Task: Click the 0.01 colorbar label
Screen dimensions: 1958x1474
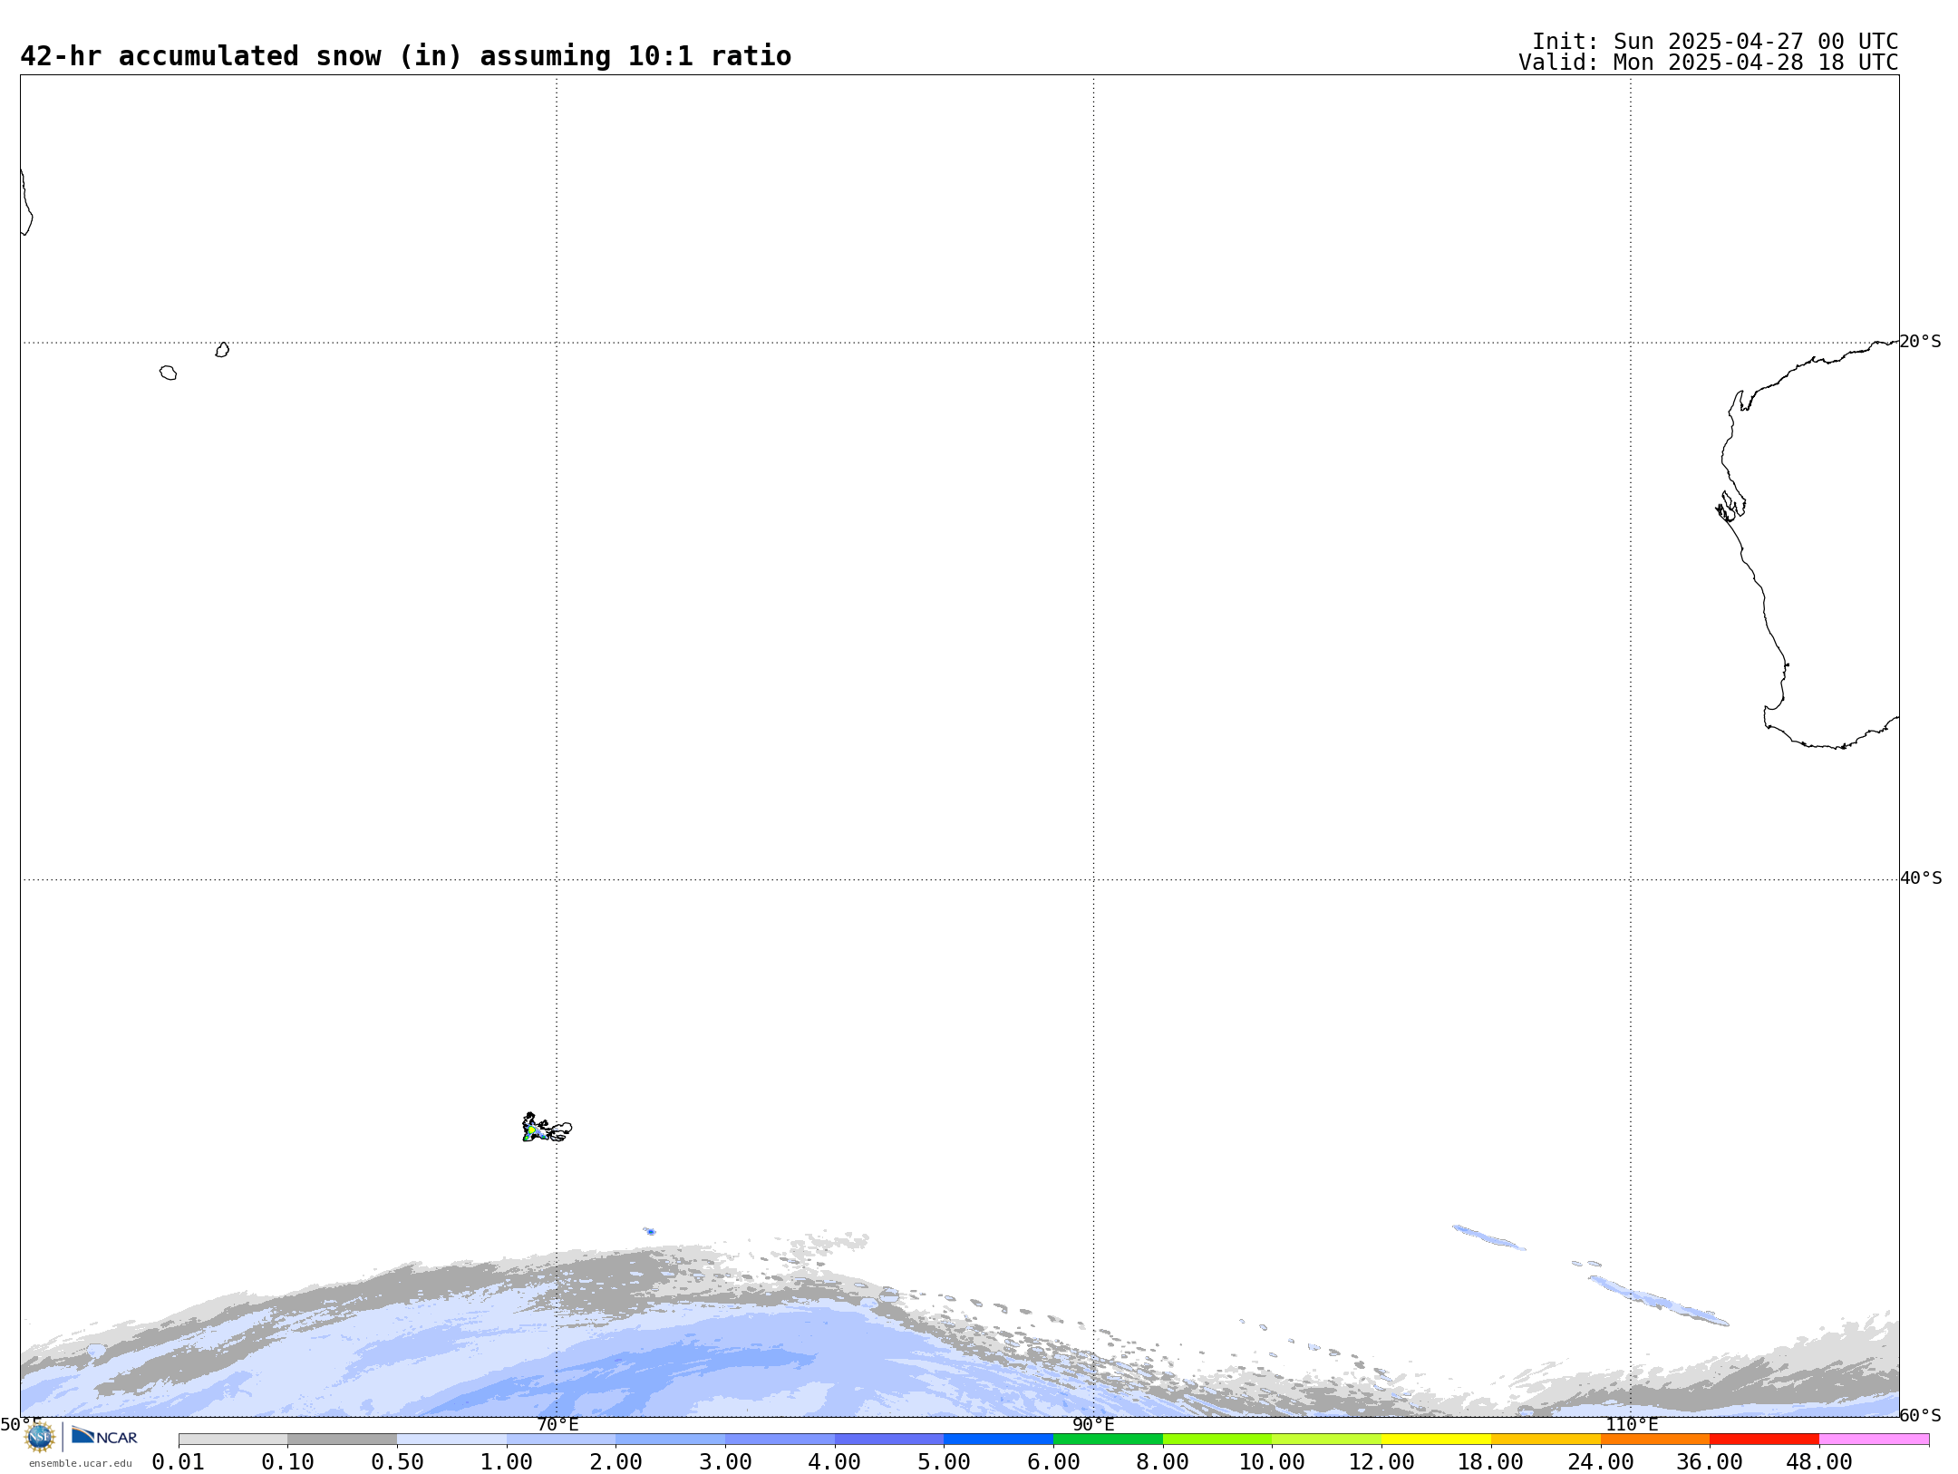Action: click(x=179, y=1462)
